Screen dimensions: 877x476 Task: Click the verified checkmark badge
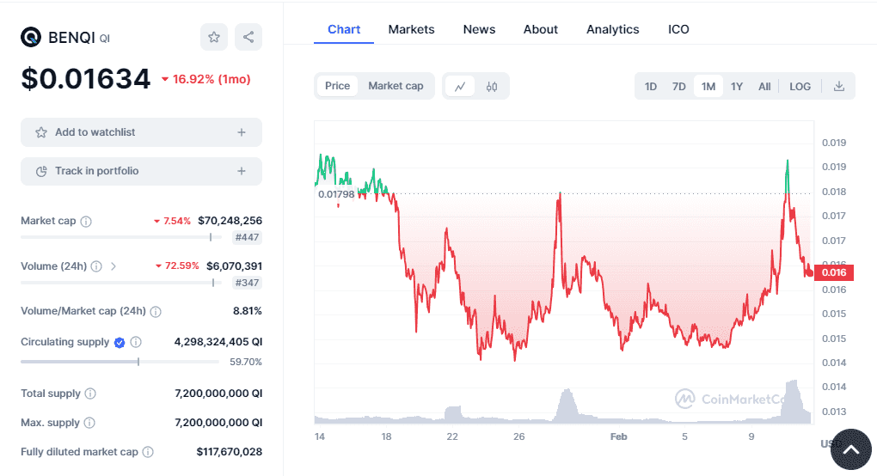point(120,343)
